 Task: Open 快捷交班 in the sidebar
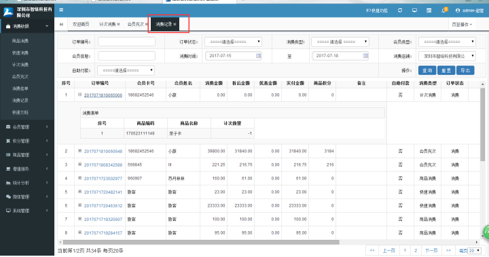pyautogui.click(x=20, y=112)
